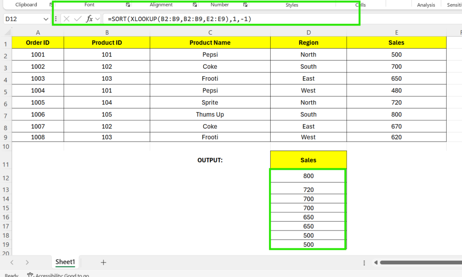Select column C header
This screenshot has width=462, height=277.
[x=210, y=32]
